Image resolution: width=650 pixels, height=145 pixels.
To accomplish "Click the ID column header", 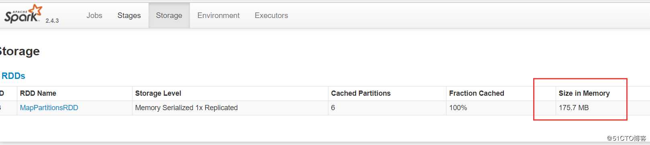I will (x=2, y=93).
